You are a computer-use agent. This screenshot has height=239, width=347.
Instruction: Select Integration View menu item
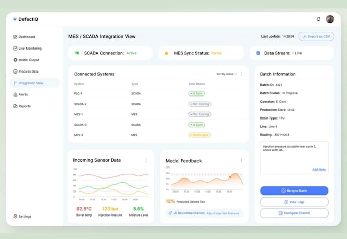pyautogui.click(x=34, y=83)
